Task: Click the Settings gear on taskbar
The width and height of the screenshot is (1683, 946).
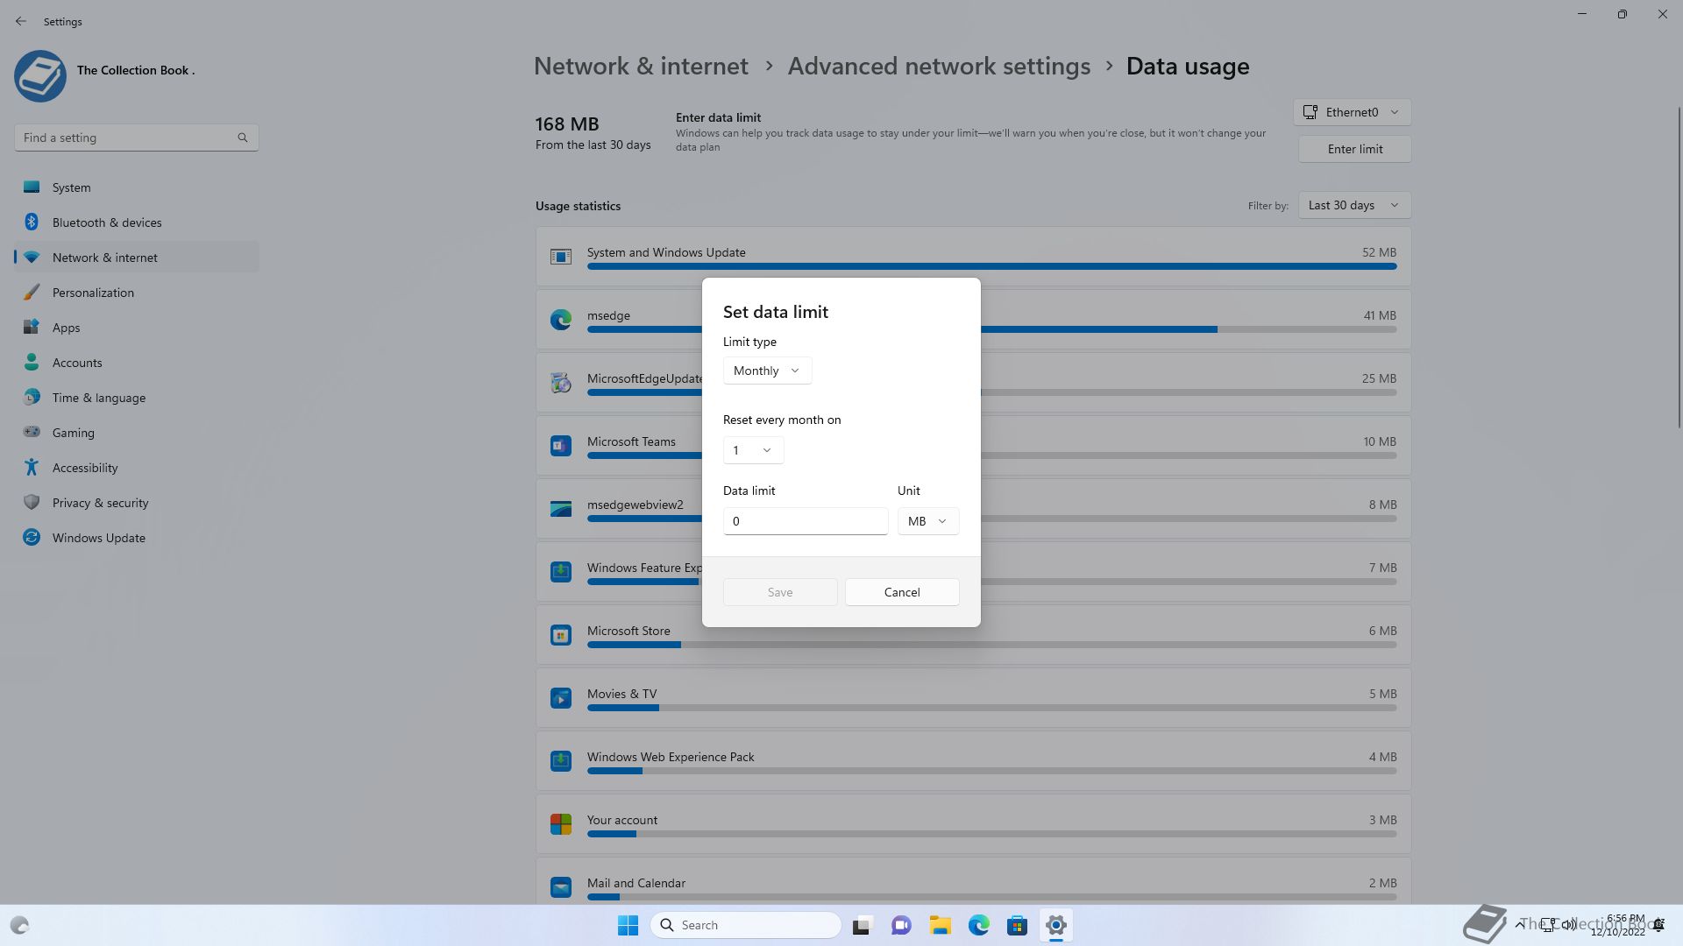Action: (x=1055, y=925)
